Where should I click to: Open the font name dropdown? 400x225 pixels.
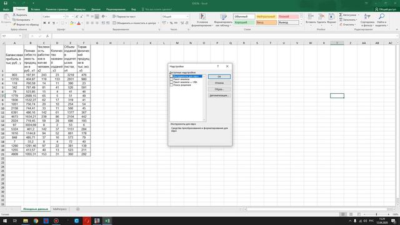(63, 17)
